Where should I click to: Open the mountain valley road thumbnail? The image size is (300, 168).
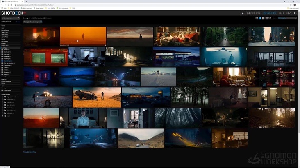pyautogui.click(x=141, y=138)
